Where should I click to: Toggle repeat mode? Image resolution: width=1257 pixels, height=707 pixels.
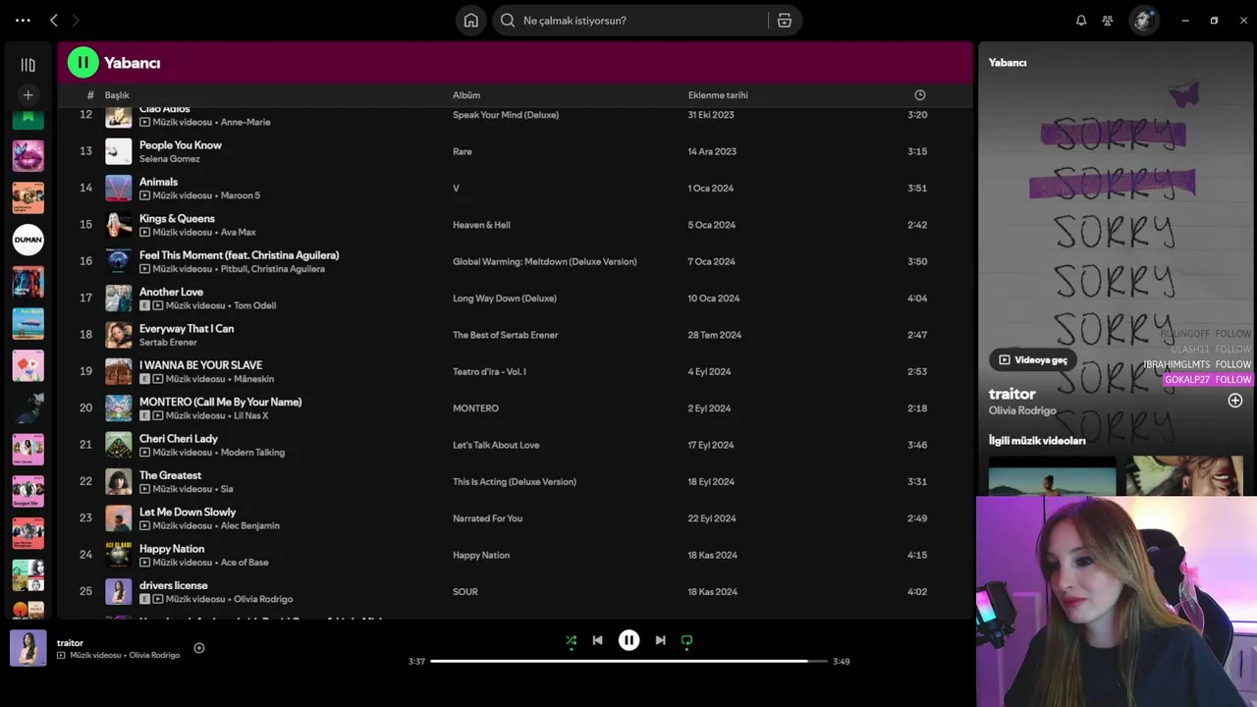click(x=686, y=640)
